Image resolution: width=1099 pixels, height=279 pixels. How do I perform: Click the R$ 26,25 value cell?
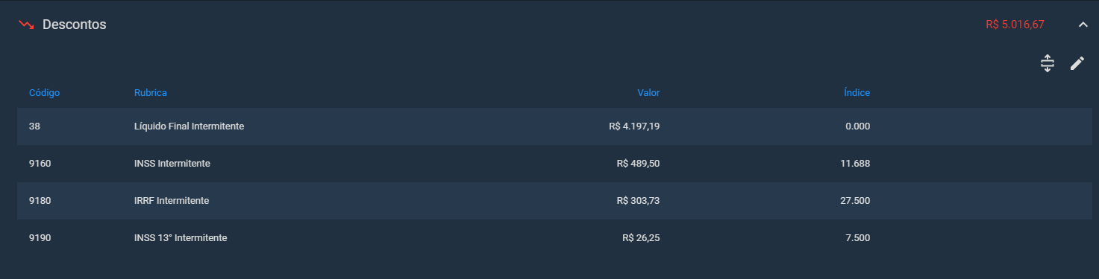coord(641,238)
